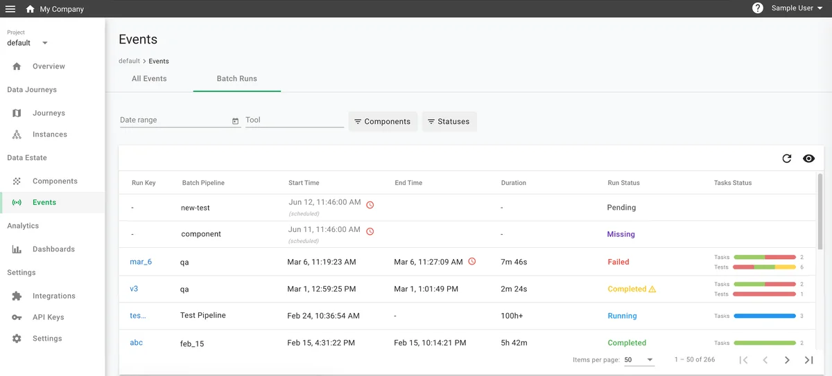Click the clock icon on component row
This screenshot has height=376, width=832.
(370, 231)
